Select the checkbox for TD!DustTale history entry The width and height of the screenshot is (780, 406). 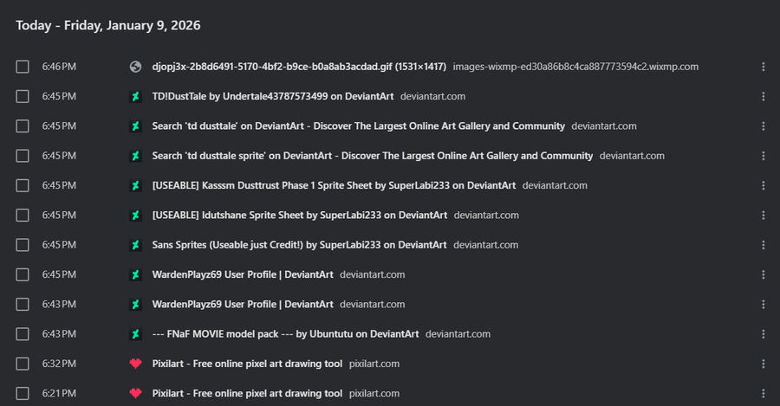pos(23,96)
